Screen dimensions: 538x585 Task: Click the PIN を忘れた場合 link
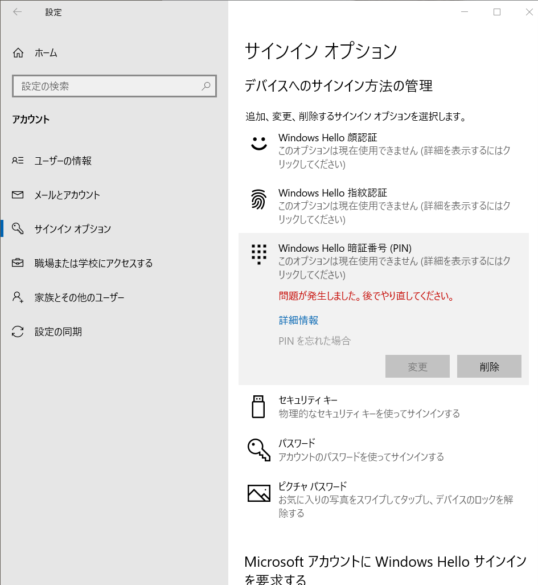pos(314,341)
